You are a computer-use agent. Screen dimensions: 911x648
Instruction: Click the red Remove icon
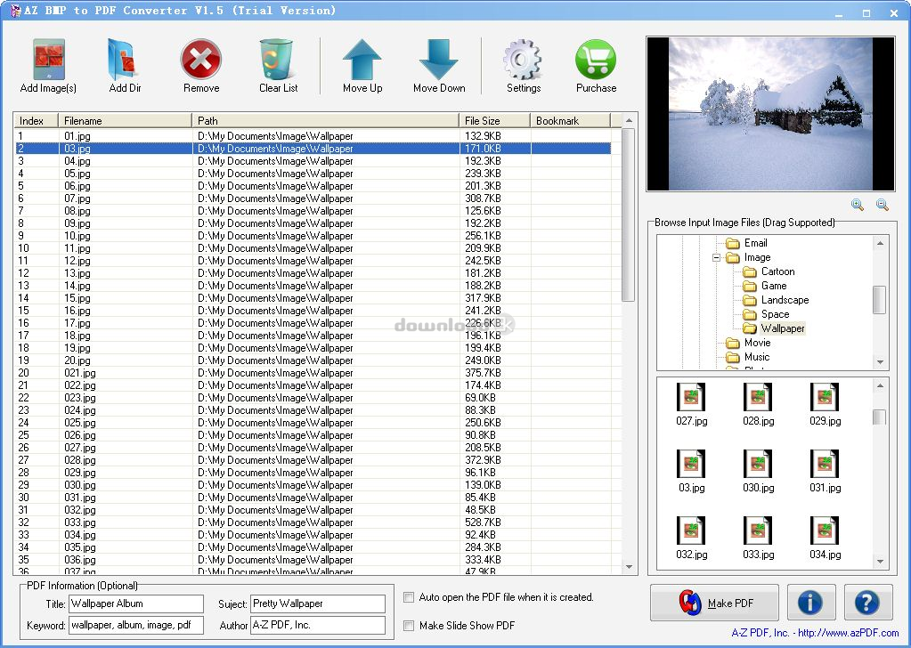(x=201, y=60)
